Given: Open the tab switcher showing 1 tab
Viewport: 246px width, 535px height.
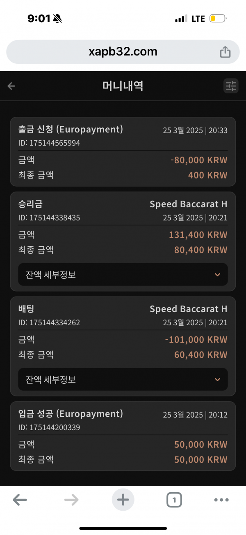Looking at the screenshot, I should pos(174,500).
